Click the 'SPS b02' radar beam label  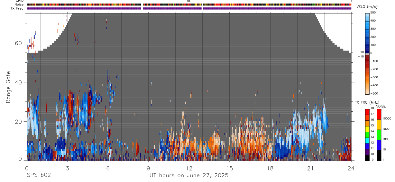click(39, 176)
